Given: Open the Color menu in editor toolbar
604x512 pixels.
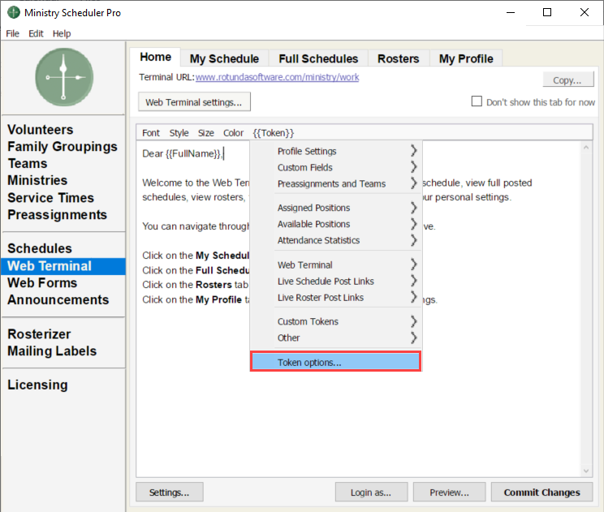Looking at the screenshot, I should (x=233, y=133).
